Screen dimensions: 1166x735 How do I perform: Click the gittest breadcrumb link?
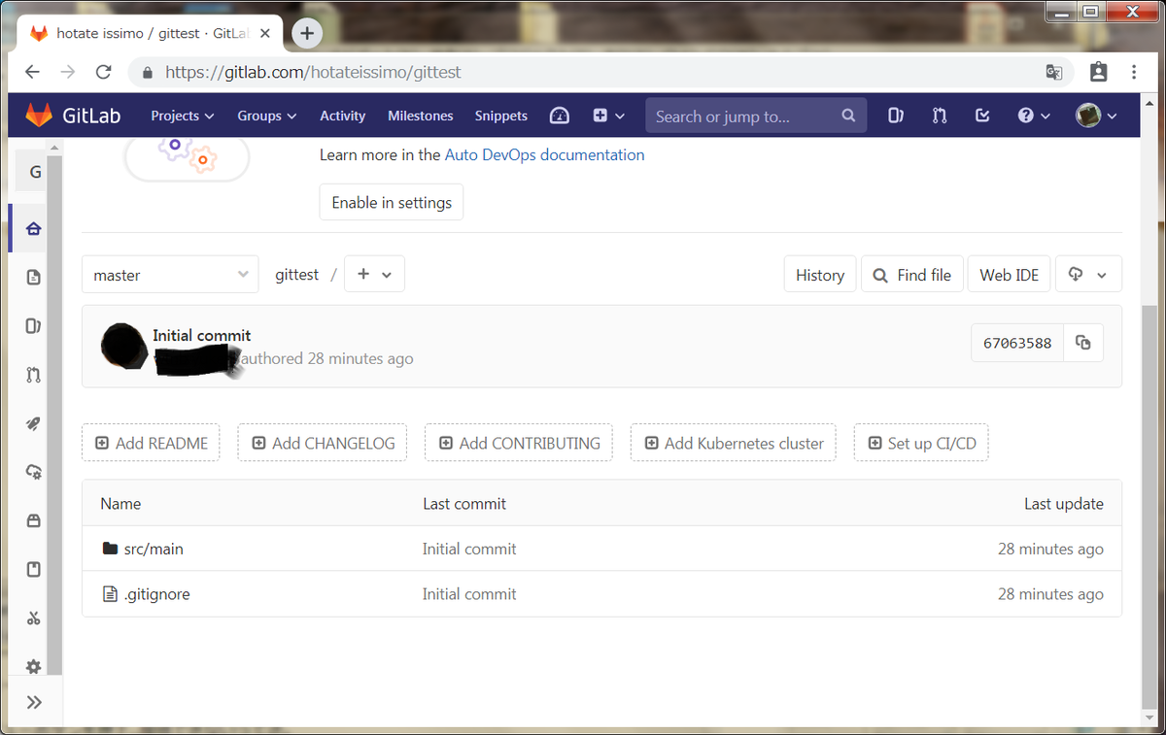[296, 275]
